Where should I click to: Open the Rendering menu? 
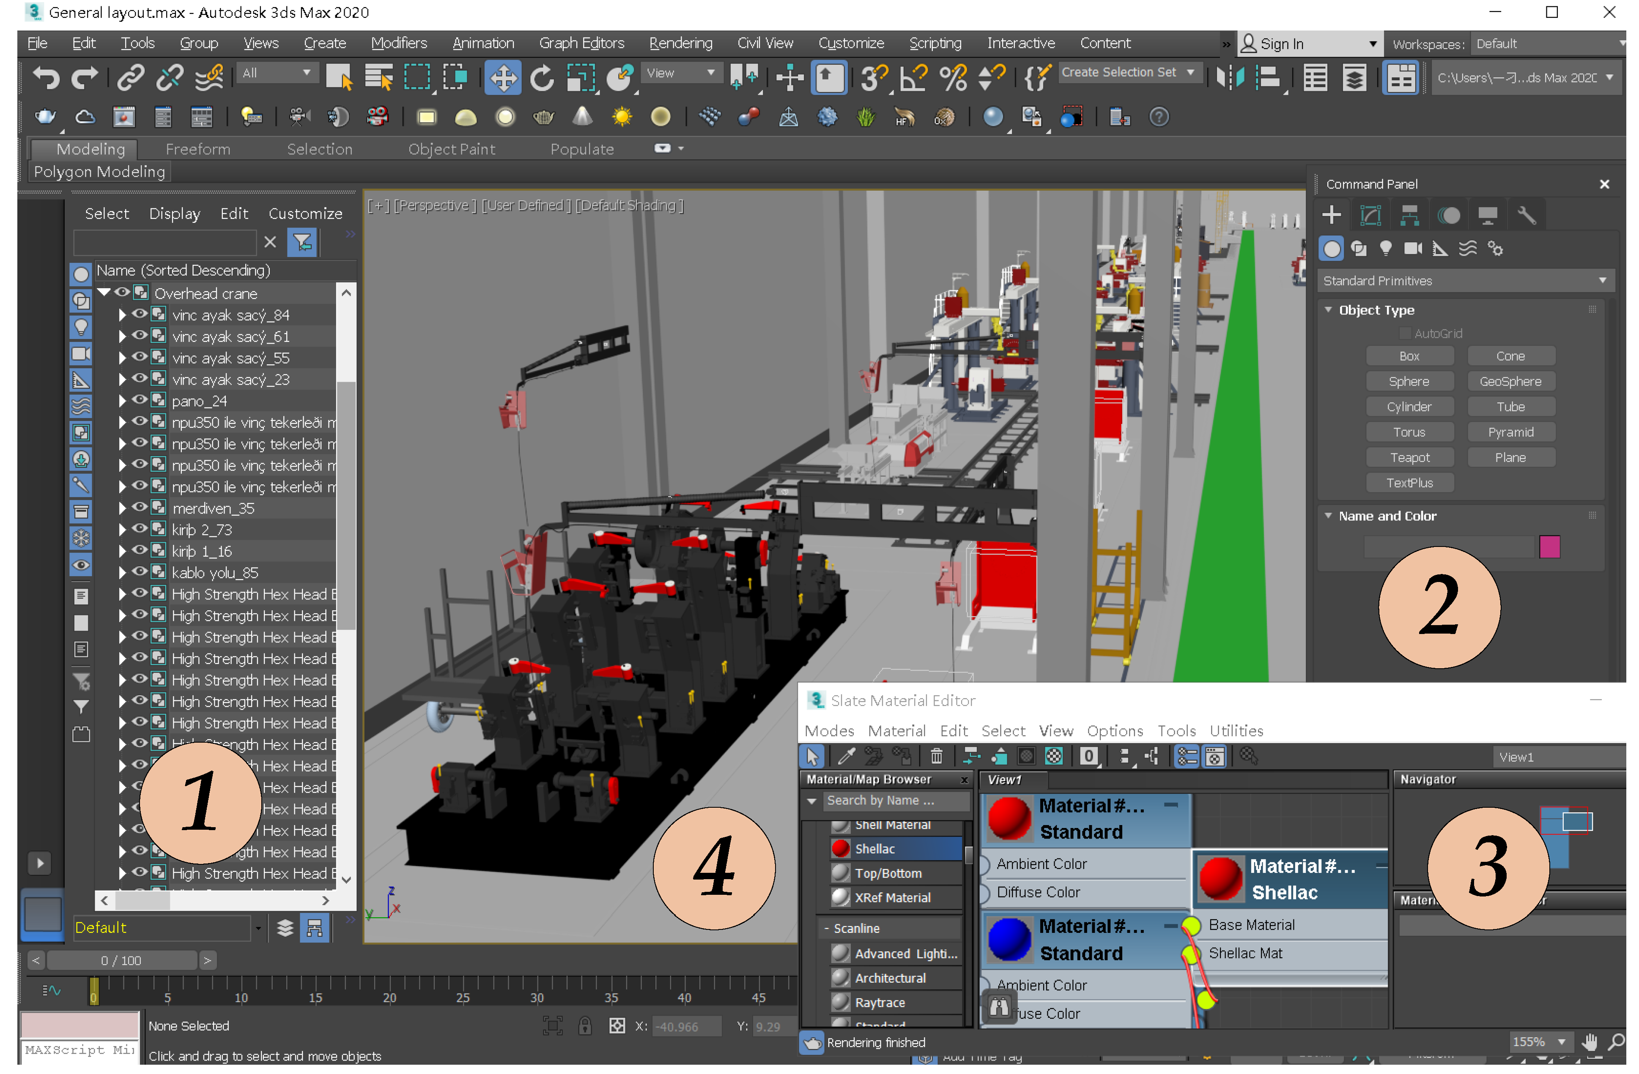[680, 44]
